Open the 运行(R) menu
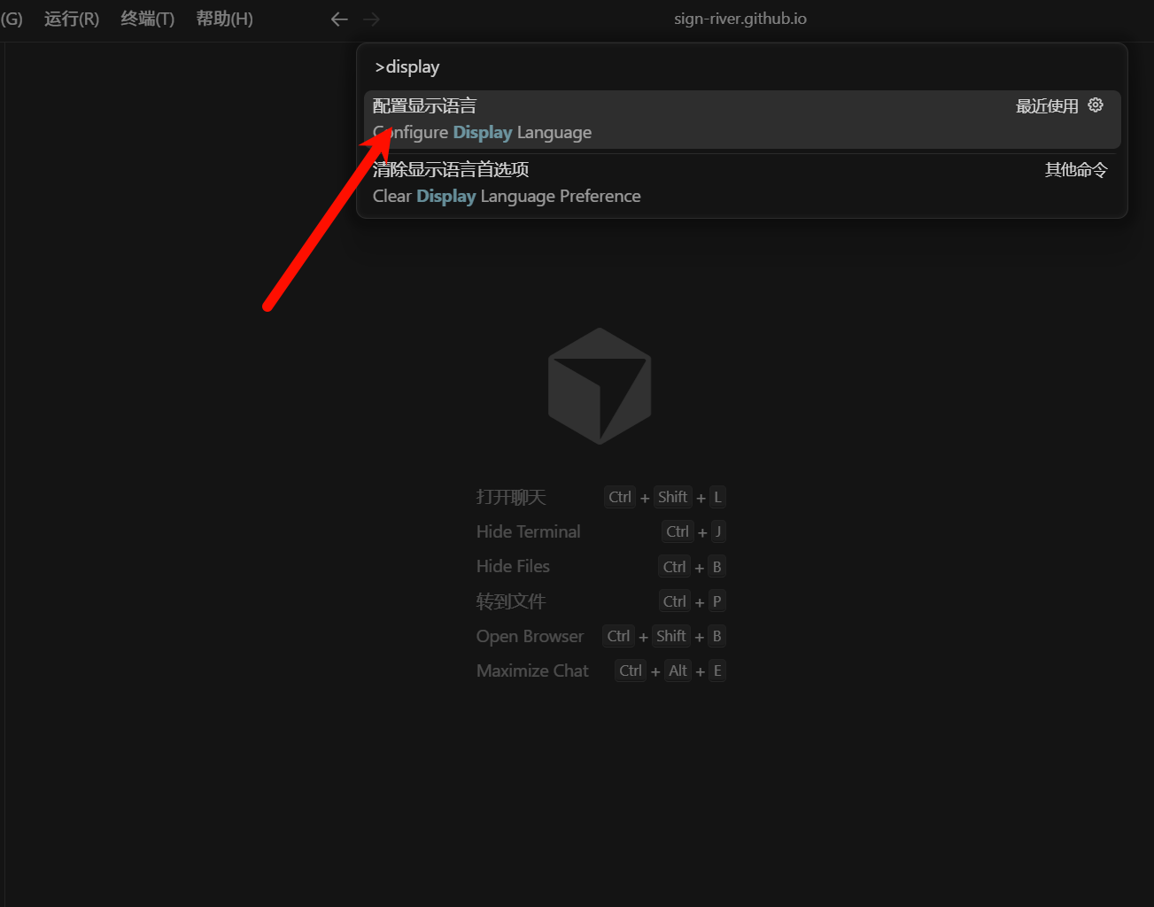Screen dimensions: 1154x907 point(72,19)
